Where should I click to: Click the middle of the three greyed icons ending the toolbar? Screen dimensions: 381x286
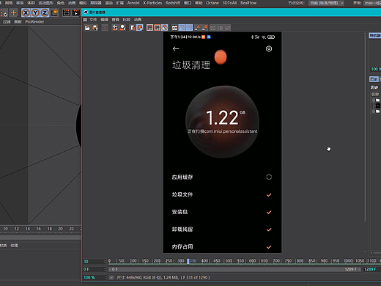pyautogui.click(x=220, y=28)
